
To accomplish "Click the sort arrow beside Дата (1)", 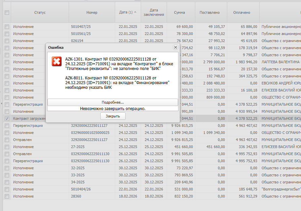I will [x=135, y=12].
